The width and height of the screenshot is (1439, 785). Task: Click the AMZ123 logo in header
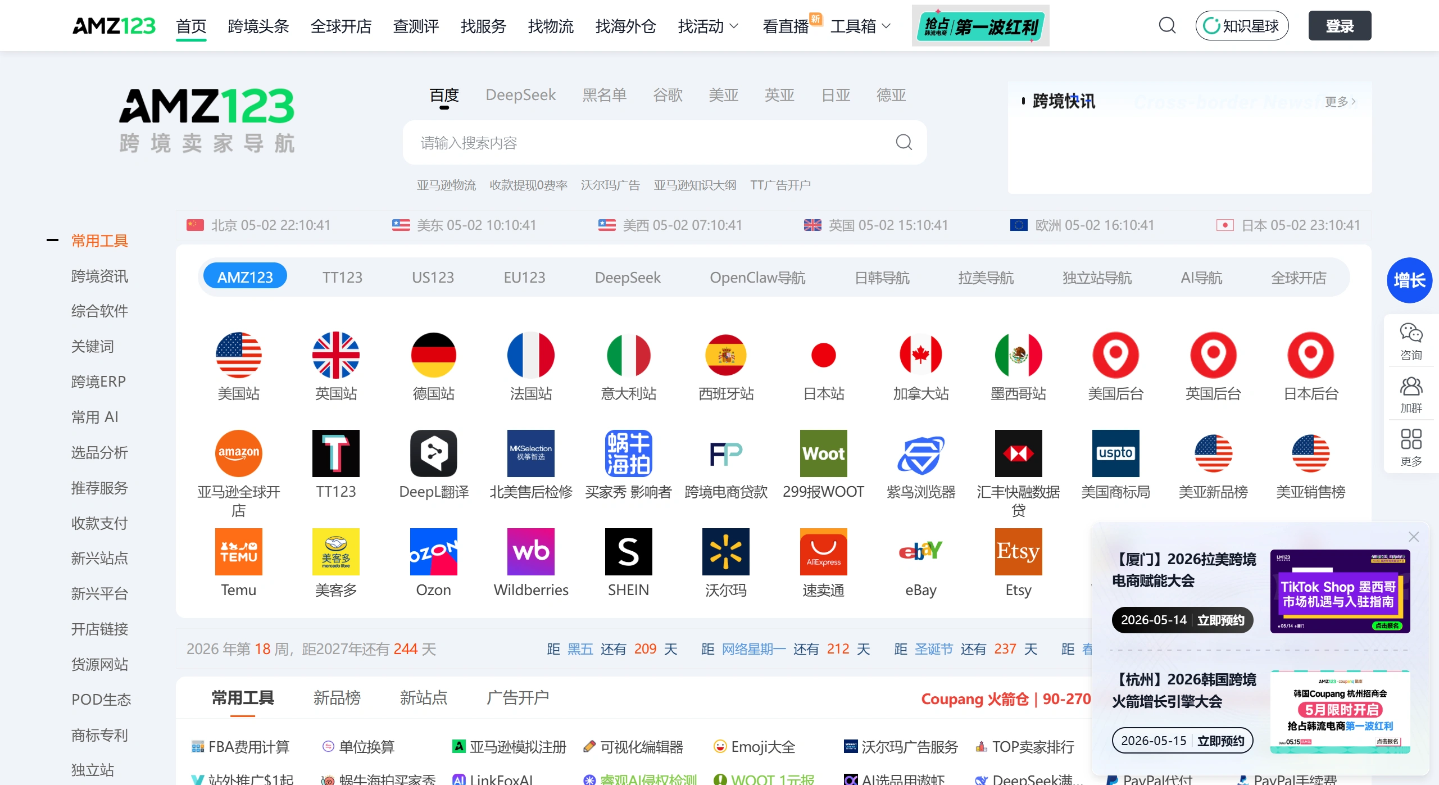click(114, 26)
